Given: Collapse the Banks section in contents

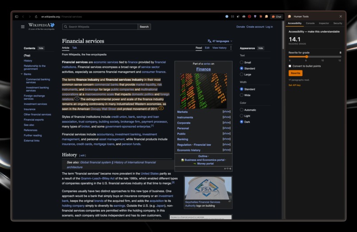Looking at the screenshot, I should (22, 74).
